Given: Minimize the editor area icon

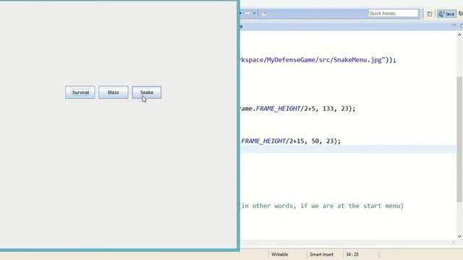Looking at the screenshot, I should tap(454, 26).
